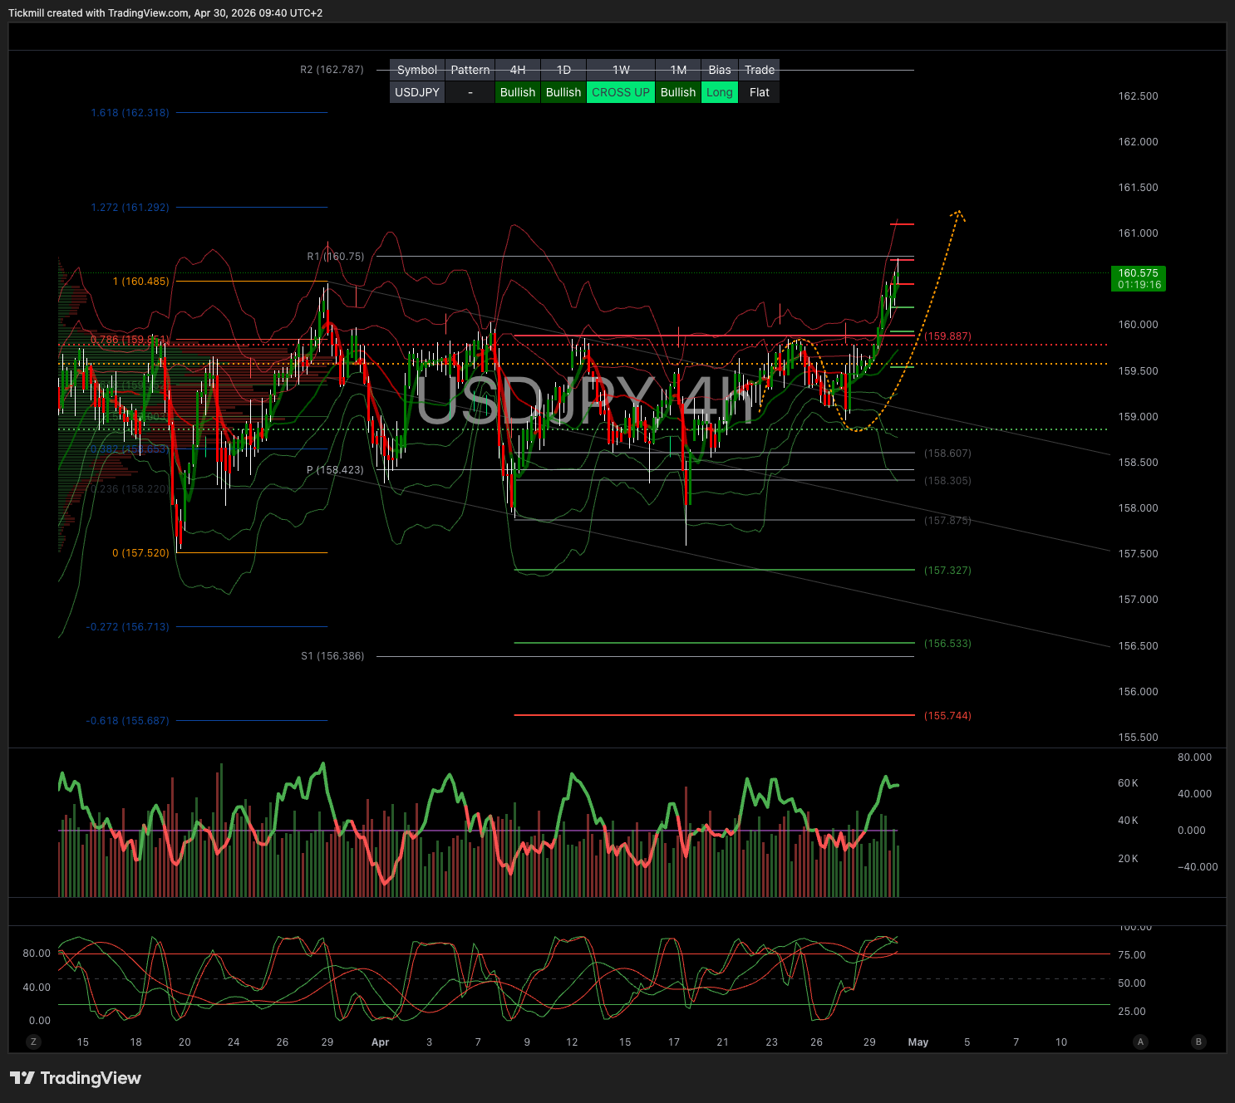1235x1103 pixels.
Task: Click the red (155.744) level label
Action: (x=947, y=716)
